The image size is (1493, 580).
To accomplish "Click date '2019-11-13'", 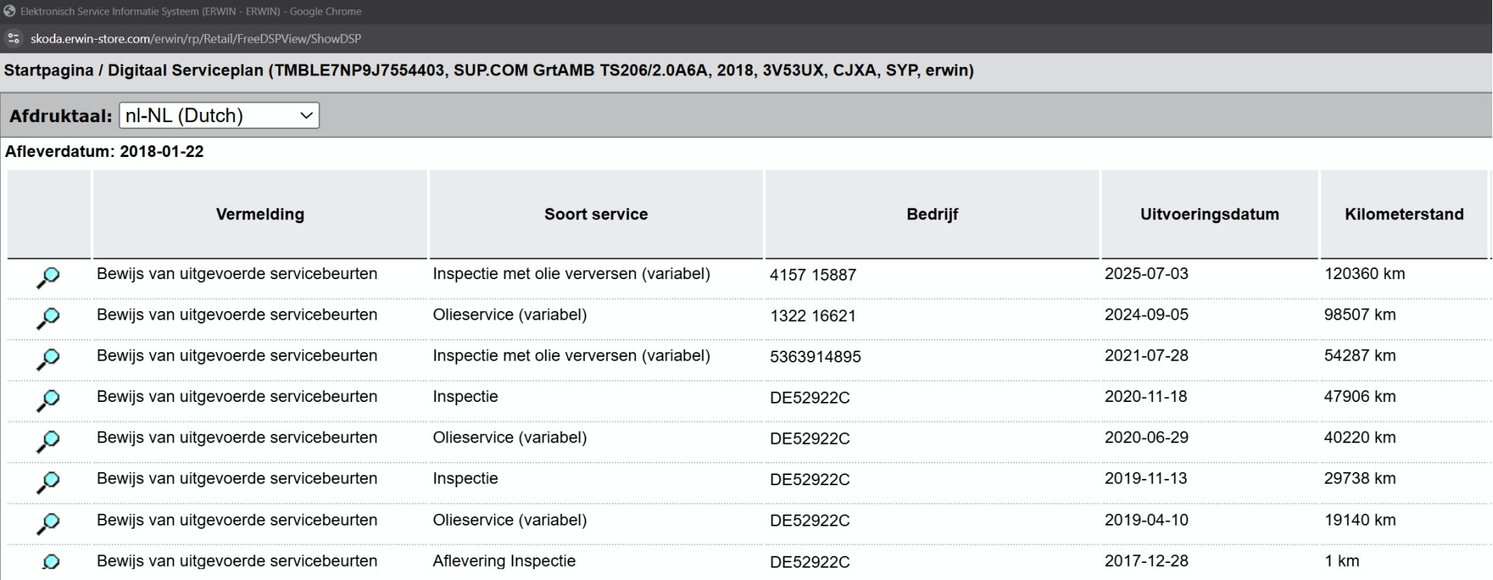I will tap(1146, 478).
